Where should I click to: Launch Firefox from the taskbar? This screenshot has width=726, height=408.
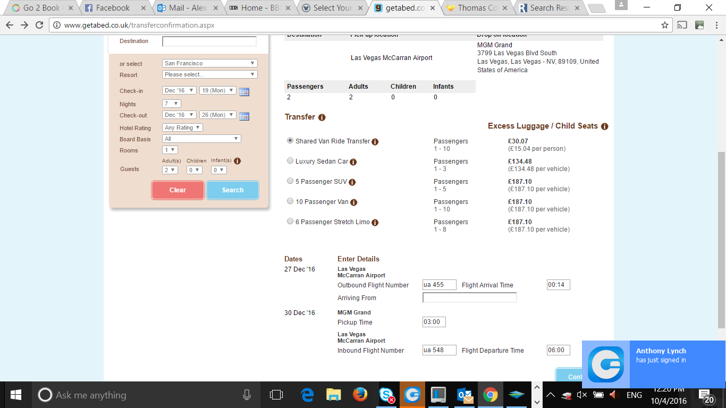coord(360,395)
